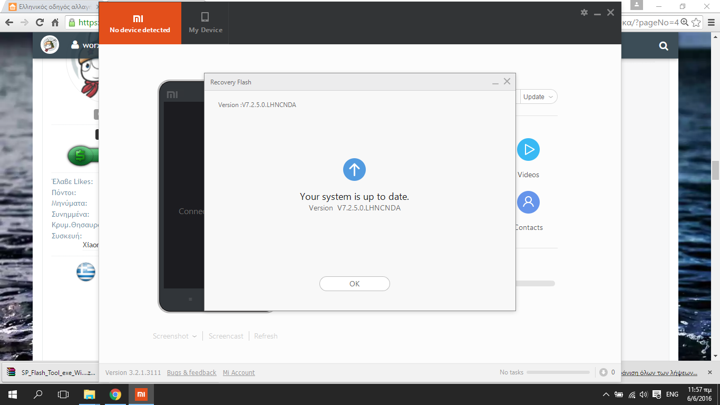Viewport: 720px width, 405px height.
Task: Click the ENG language indicator
Action: (673, 394)
